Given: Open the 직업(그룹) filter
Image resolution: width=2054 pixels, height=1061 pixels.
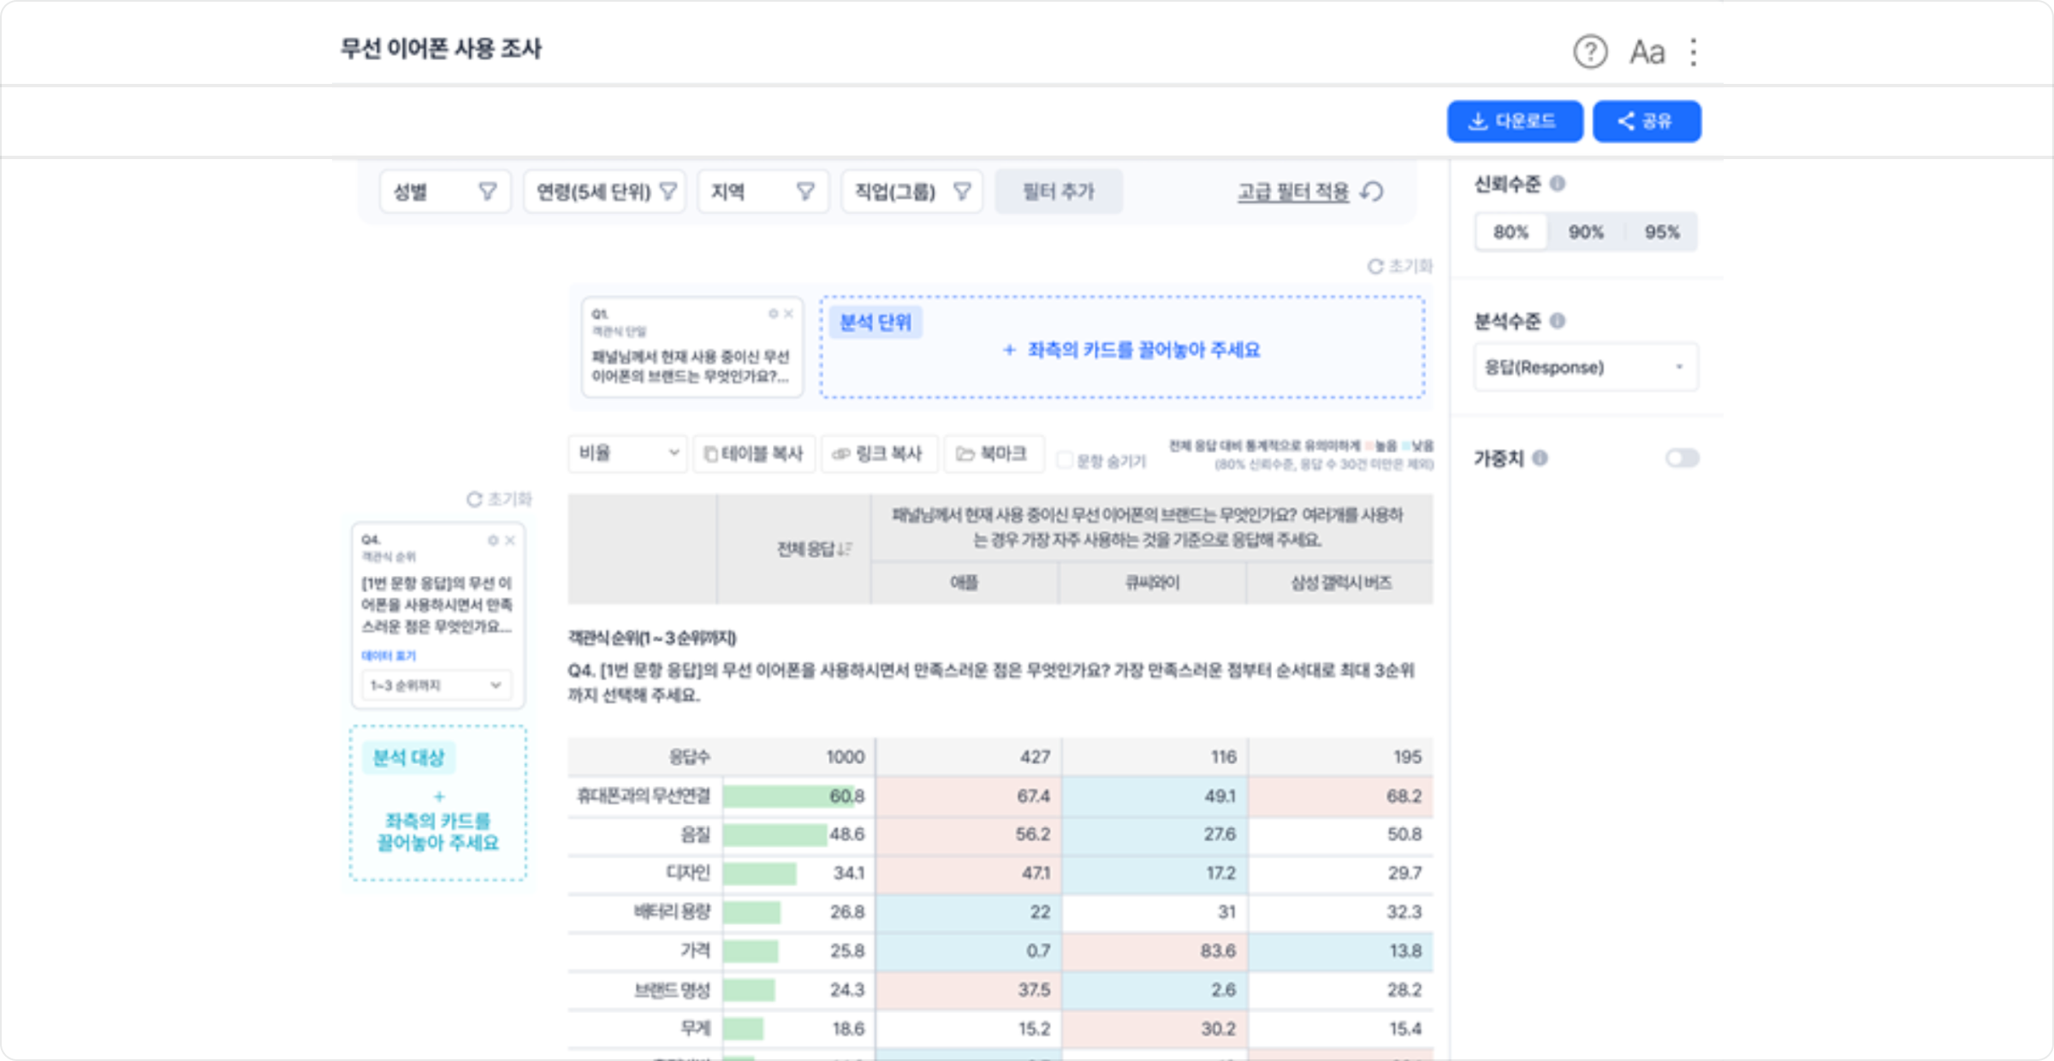Looking at the screenshot, I should [911, 192].
